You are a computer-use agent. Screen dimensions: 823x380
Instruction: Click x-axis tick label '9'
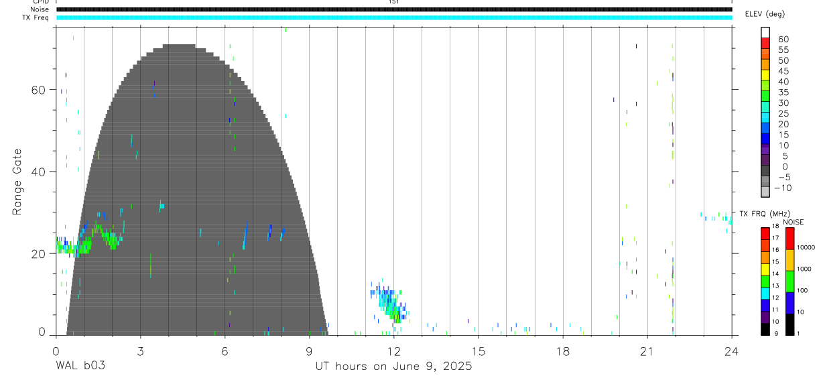tap(309, 351)
